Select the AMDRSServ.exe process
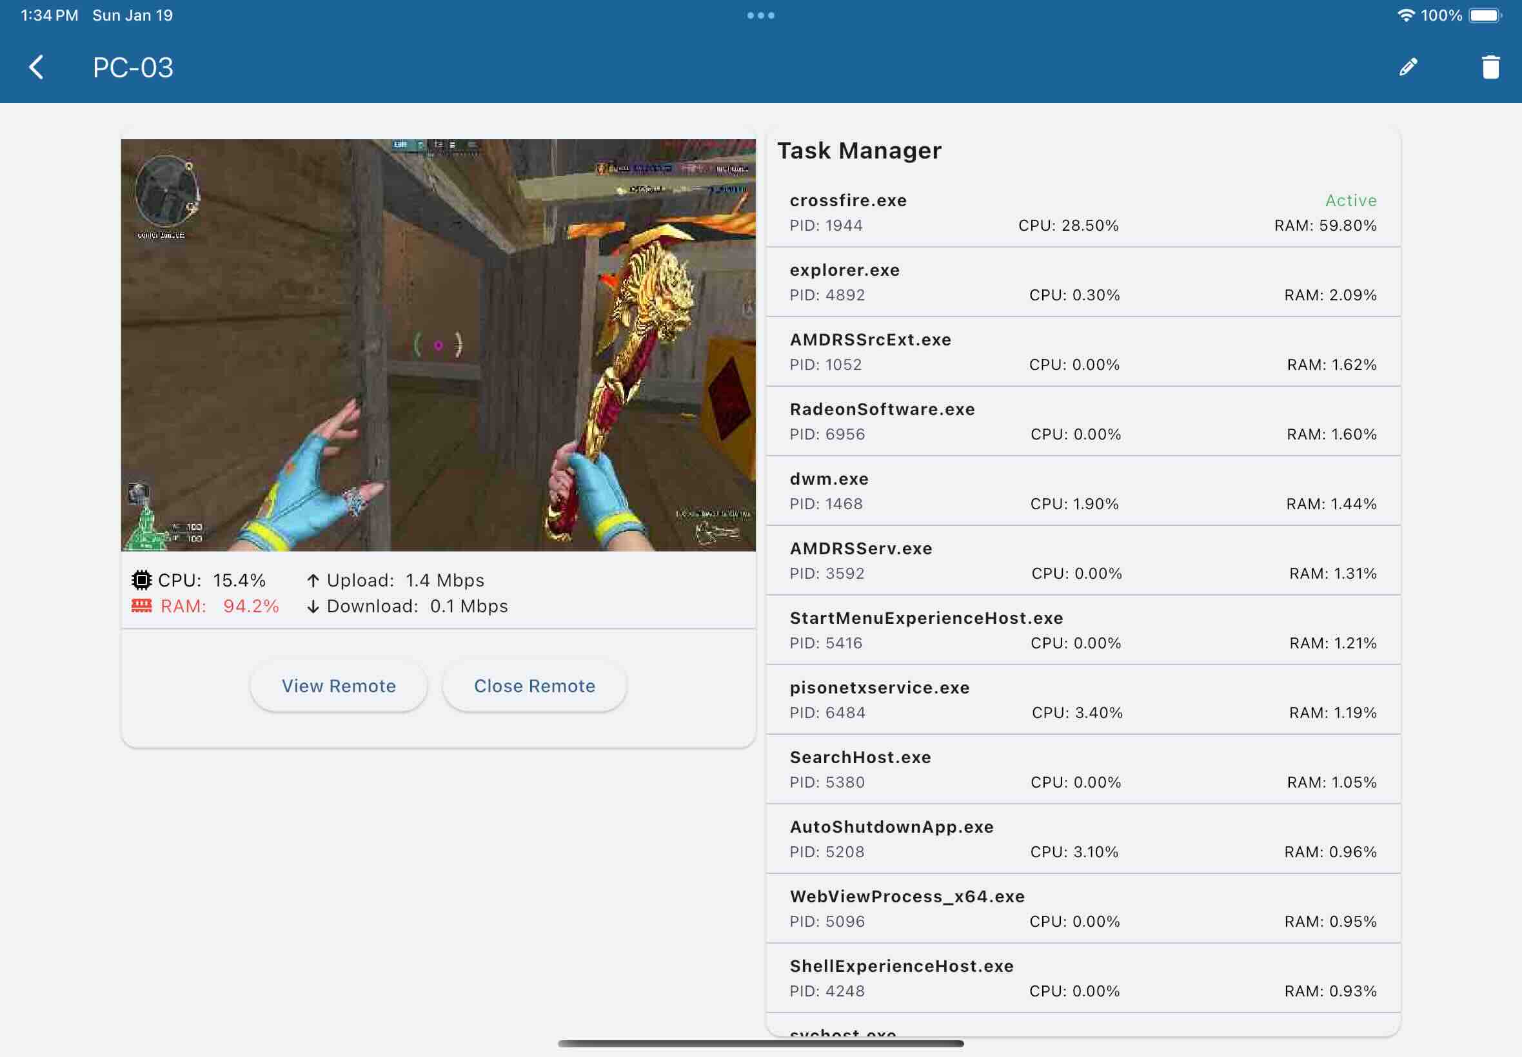Screen dimensions: 1522x1057 pyautogui.click(x=1083, y=560)
